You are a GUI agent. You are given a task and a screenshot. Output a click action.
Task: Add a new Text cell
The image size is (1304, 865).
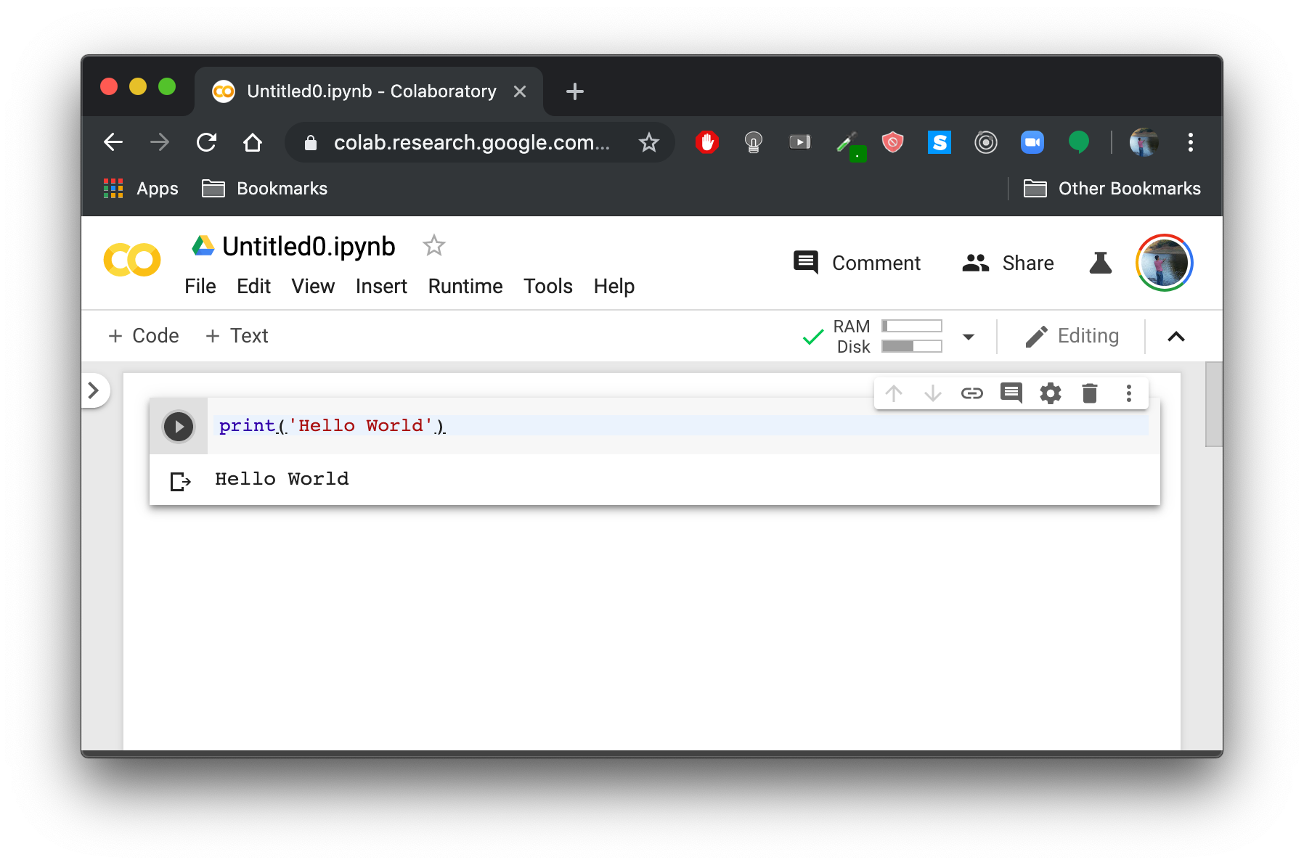(x=237, y=336)
